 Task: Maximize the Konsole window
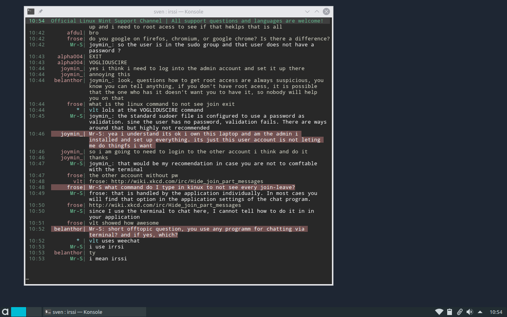317,11
